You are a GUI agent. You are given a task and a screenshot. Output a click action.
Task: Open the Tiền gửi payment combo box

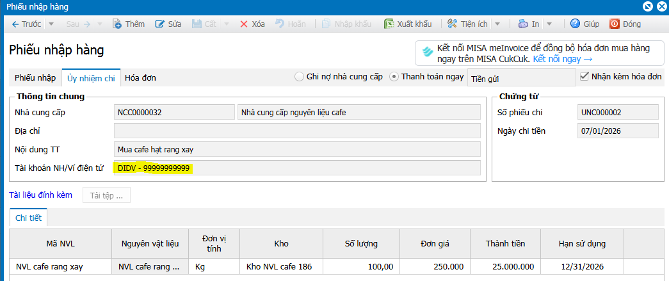point(521,79)
